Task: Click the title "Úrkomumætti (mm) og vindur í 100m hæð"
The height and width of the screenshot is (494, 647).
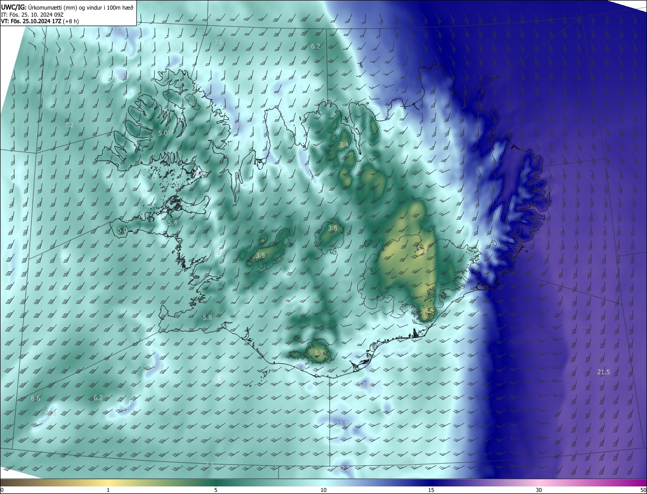Action: pyautogui.click(x=81, y=7)
